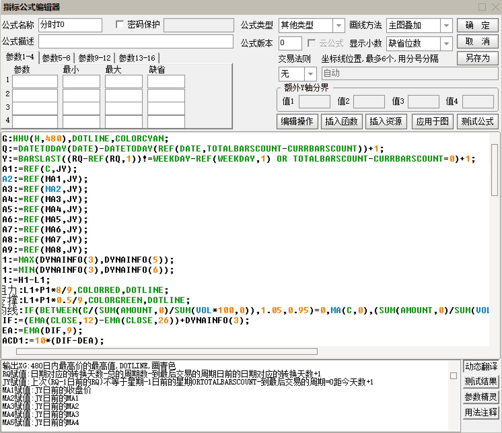This screenshot has height=433, width=502.
Task: Open 参数精灵 tab button
Action: (x=481, y=397)
